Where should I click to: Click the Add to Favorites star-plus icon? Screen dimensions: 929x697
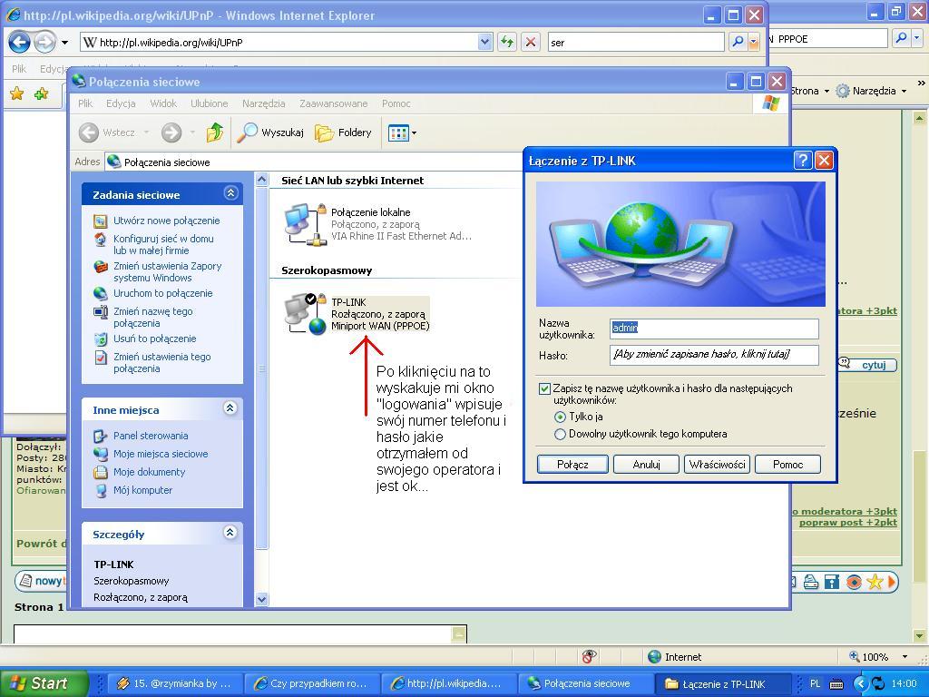(x=41, y=93)
